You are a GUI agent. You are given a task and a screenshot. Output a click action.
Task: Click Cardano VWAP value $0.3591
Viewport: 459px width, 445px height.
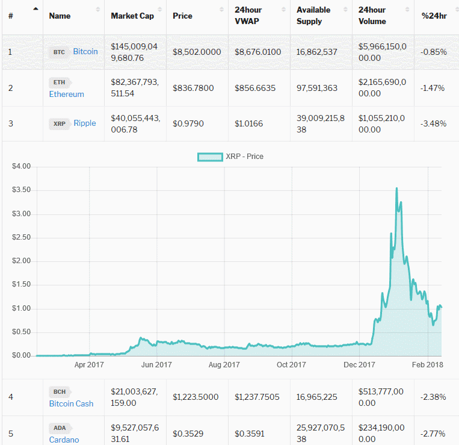pyautogui.click(x=250, y=434)
